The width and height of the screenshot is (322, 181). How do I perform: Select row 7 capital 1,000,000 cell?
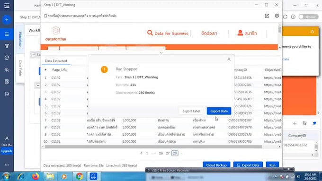point(129,120)
